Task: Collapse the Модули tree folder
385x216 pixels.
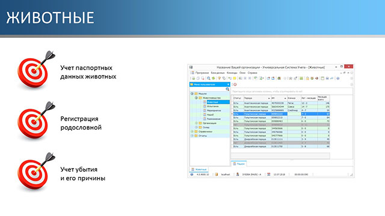Action: [192, 94]
